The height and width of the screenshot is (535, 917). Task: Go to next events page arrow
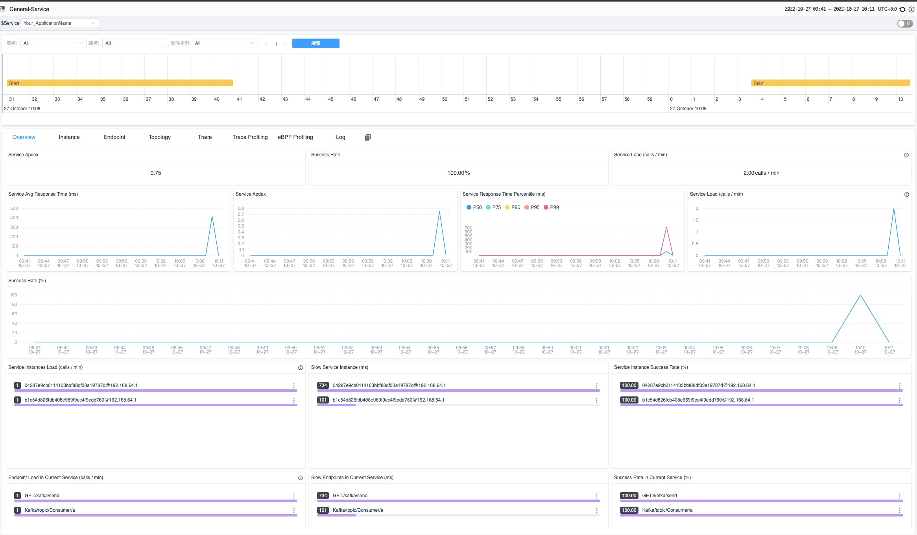pos(286,44)
